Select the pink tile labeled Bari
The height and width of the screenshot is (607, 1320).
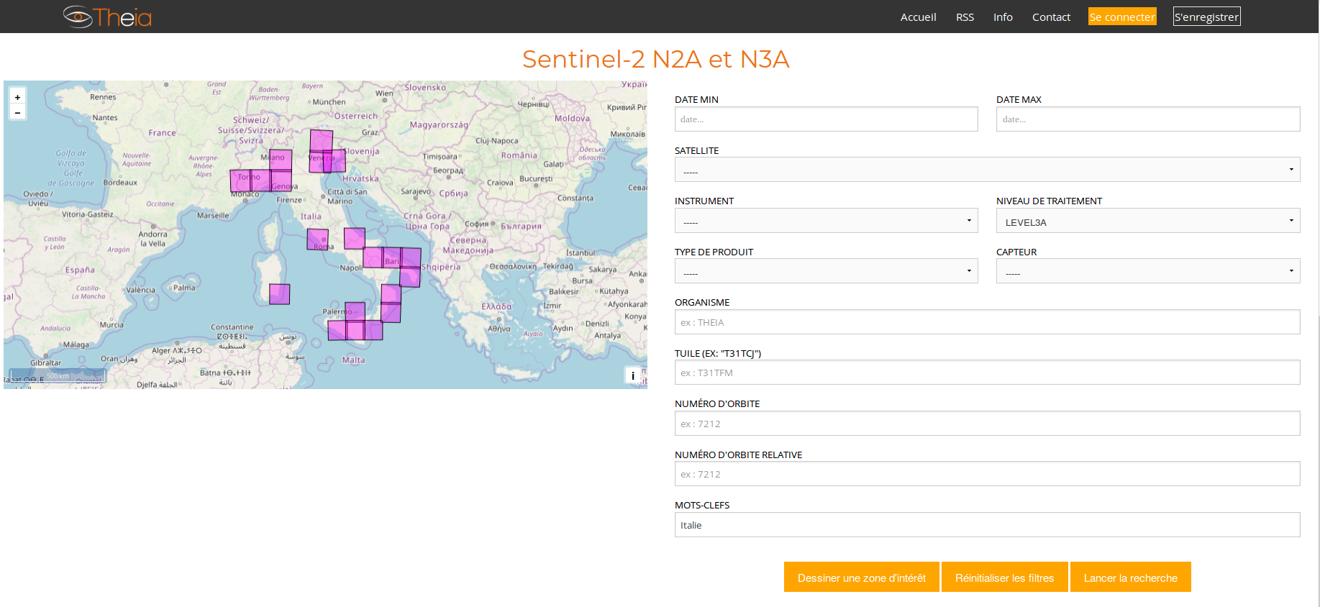[392, 257]
